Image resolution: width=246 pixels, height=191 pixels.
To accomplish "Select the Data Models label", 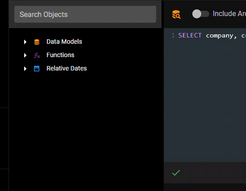I will coord(64,42).
